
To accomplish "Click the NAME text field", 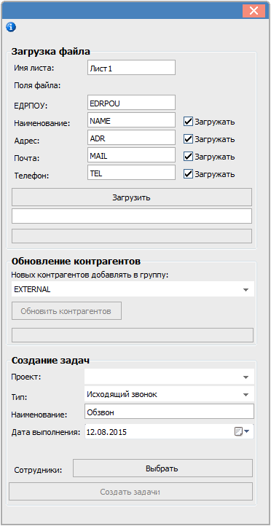I will [x=131, y=119].
